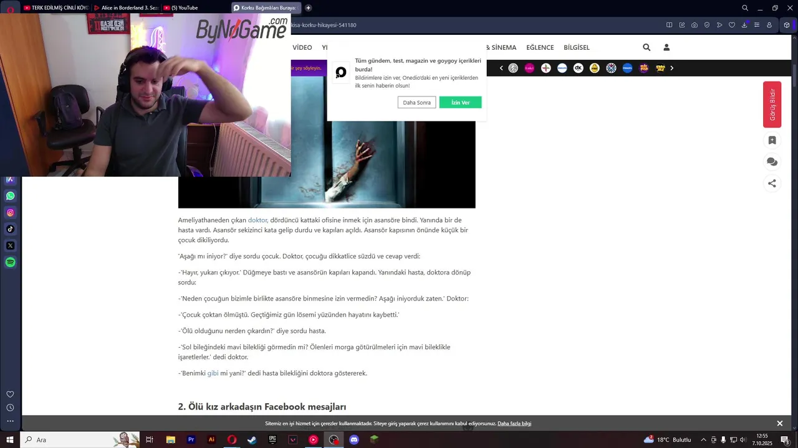
Task: Open the VİDEO menu item
Action: (x=302, y=47)
